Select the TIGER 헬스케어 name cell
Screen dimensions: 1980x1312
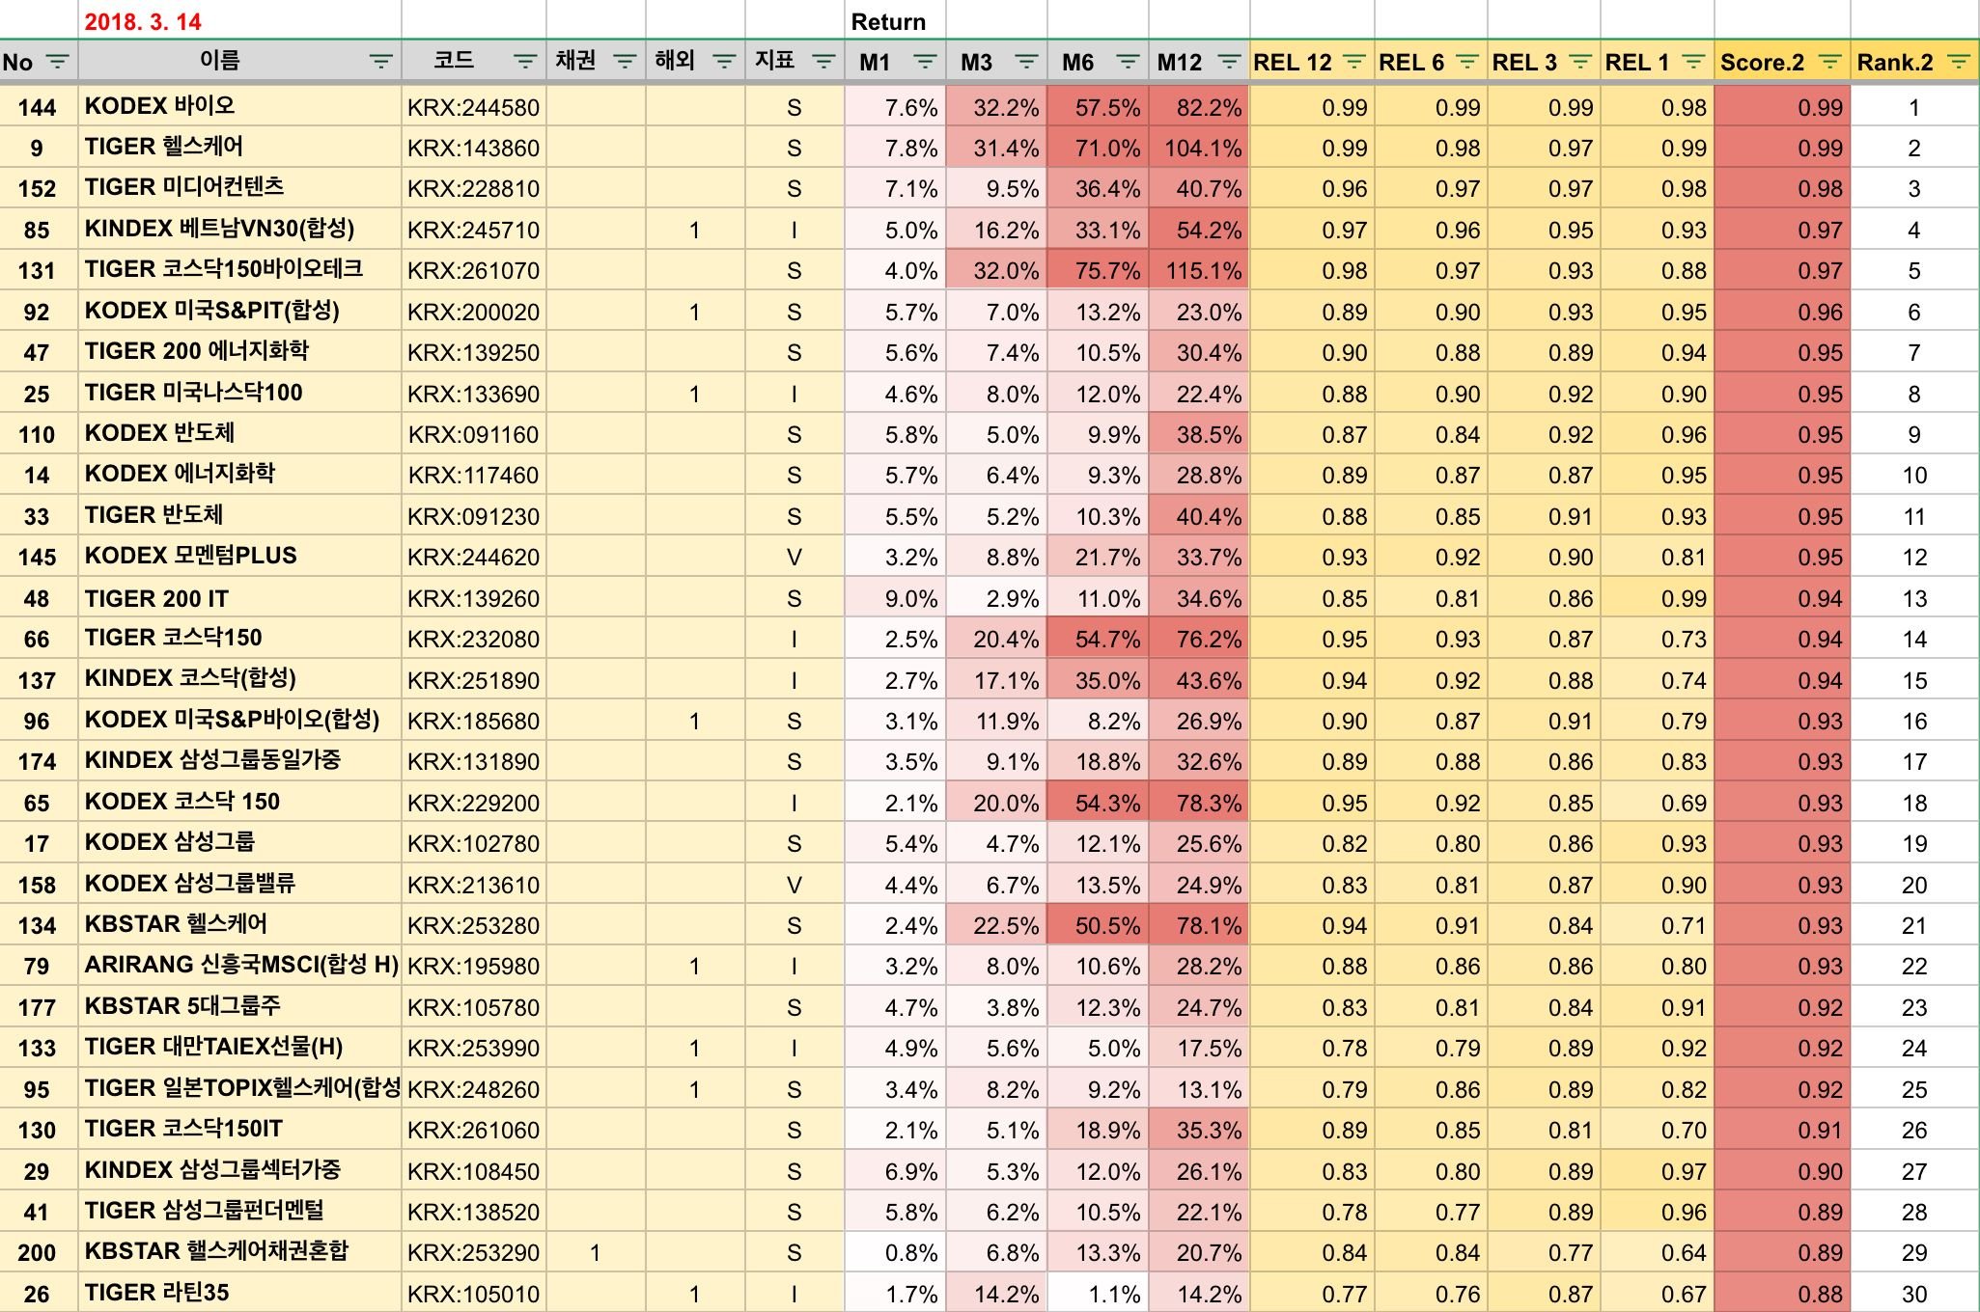[239, 148]
